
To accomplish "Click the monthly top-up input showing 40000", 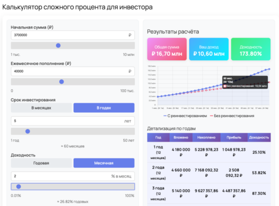I will click(73, 71).
